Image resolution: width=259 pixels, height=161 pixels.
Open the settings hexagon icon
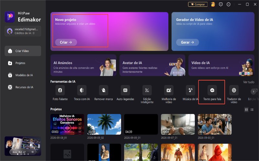coord(229,5)
